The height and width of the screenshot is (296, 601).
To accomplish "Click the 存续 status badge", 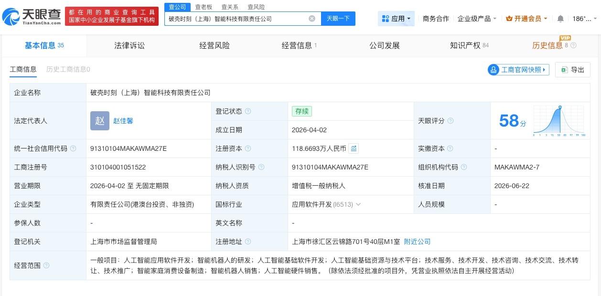I will click(302, 111).
